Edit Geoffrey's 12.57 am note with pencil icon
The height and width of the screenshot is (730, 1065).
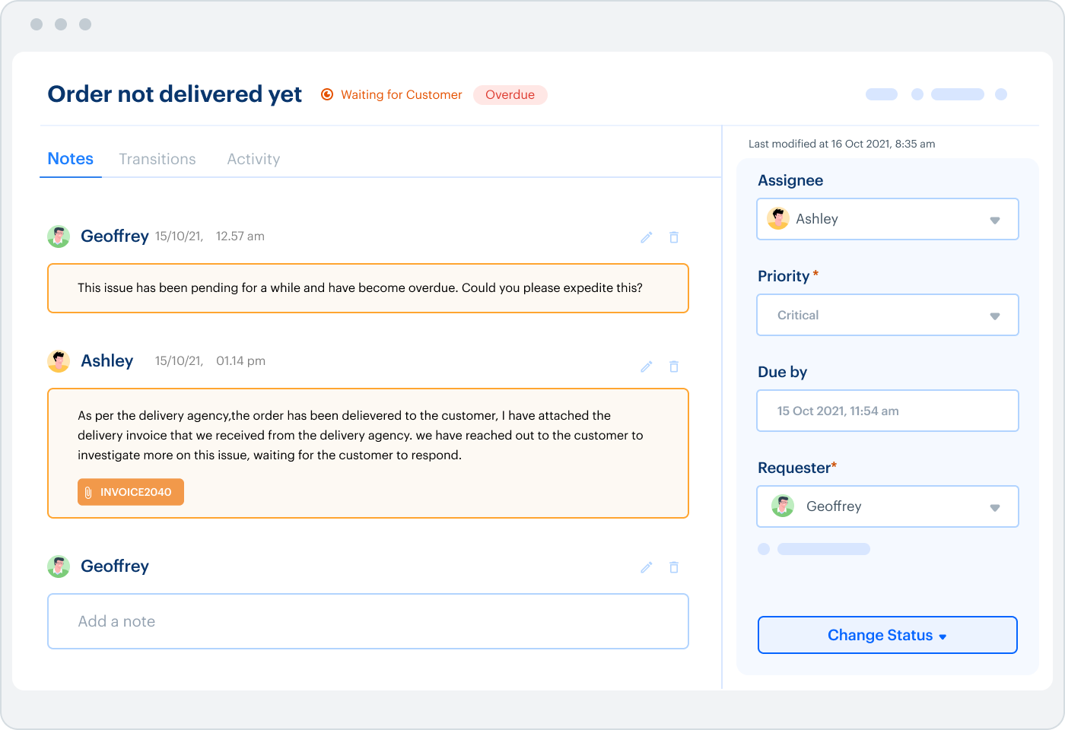[647, 237]
